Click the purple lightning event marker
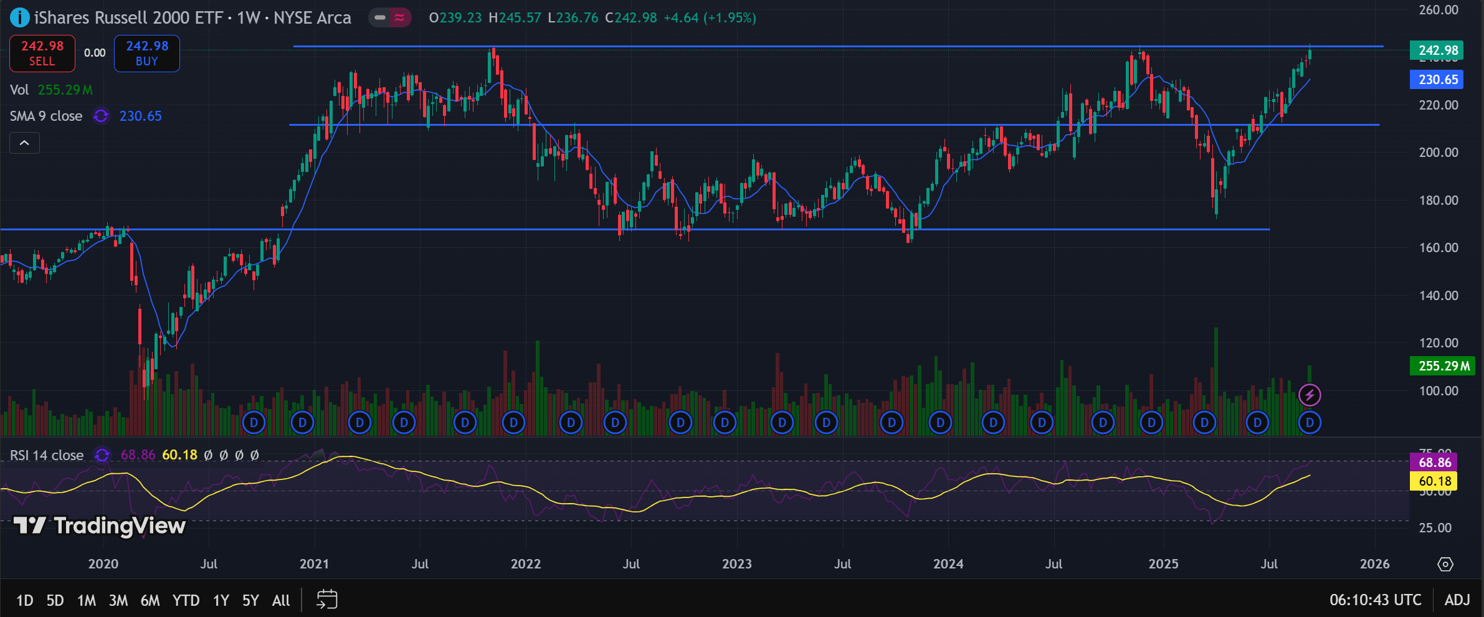This screenshot has height=617, width=1484. click(x=1310, y=395)
